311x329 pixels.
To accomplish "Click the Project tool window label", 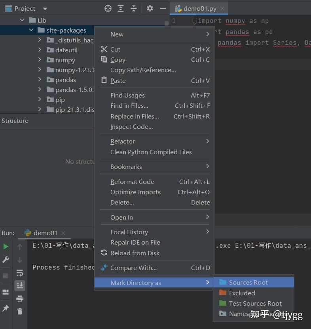I will pos(25,9).
